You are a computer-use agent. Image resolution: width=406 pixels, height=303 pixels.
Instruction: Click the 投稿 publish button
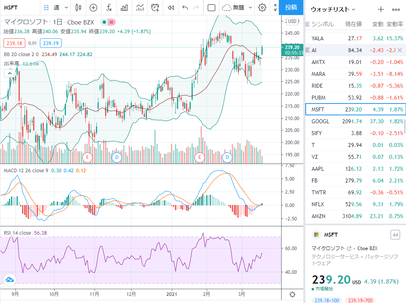pos(291,8)
